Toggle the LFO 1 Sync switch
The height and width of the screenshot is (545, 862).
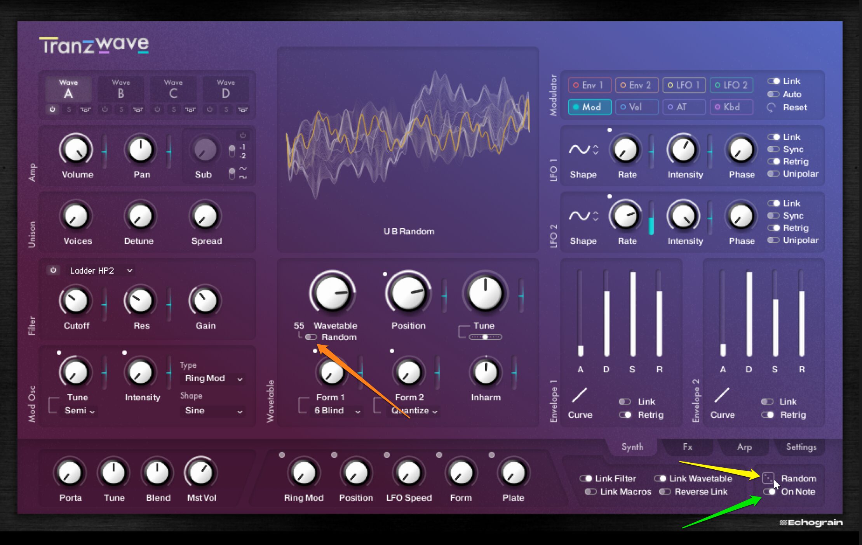tap(773, 149)
